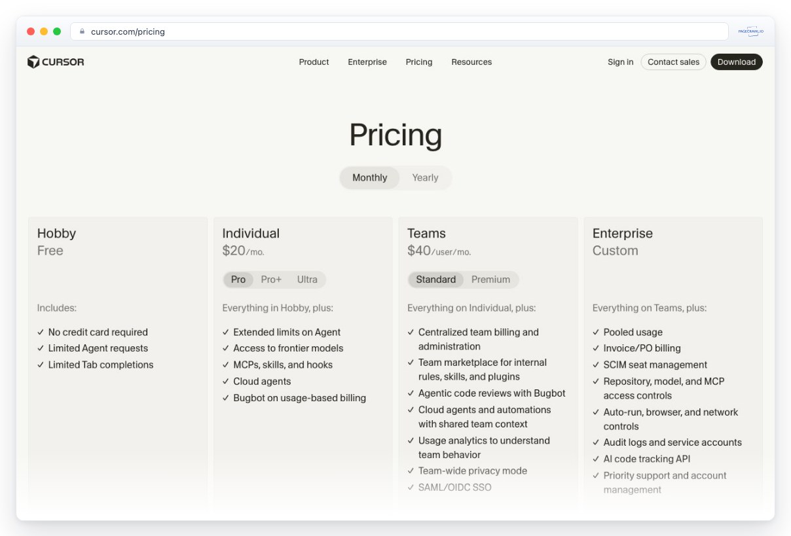Click the Contact sales button
The width and height of the screenshot is (791, 536).
[x=673, y=62]
